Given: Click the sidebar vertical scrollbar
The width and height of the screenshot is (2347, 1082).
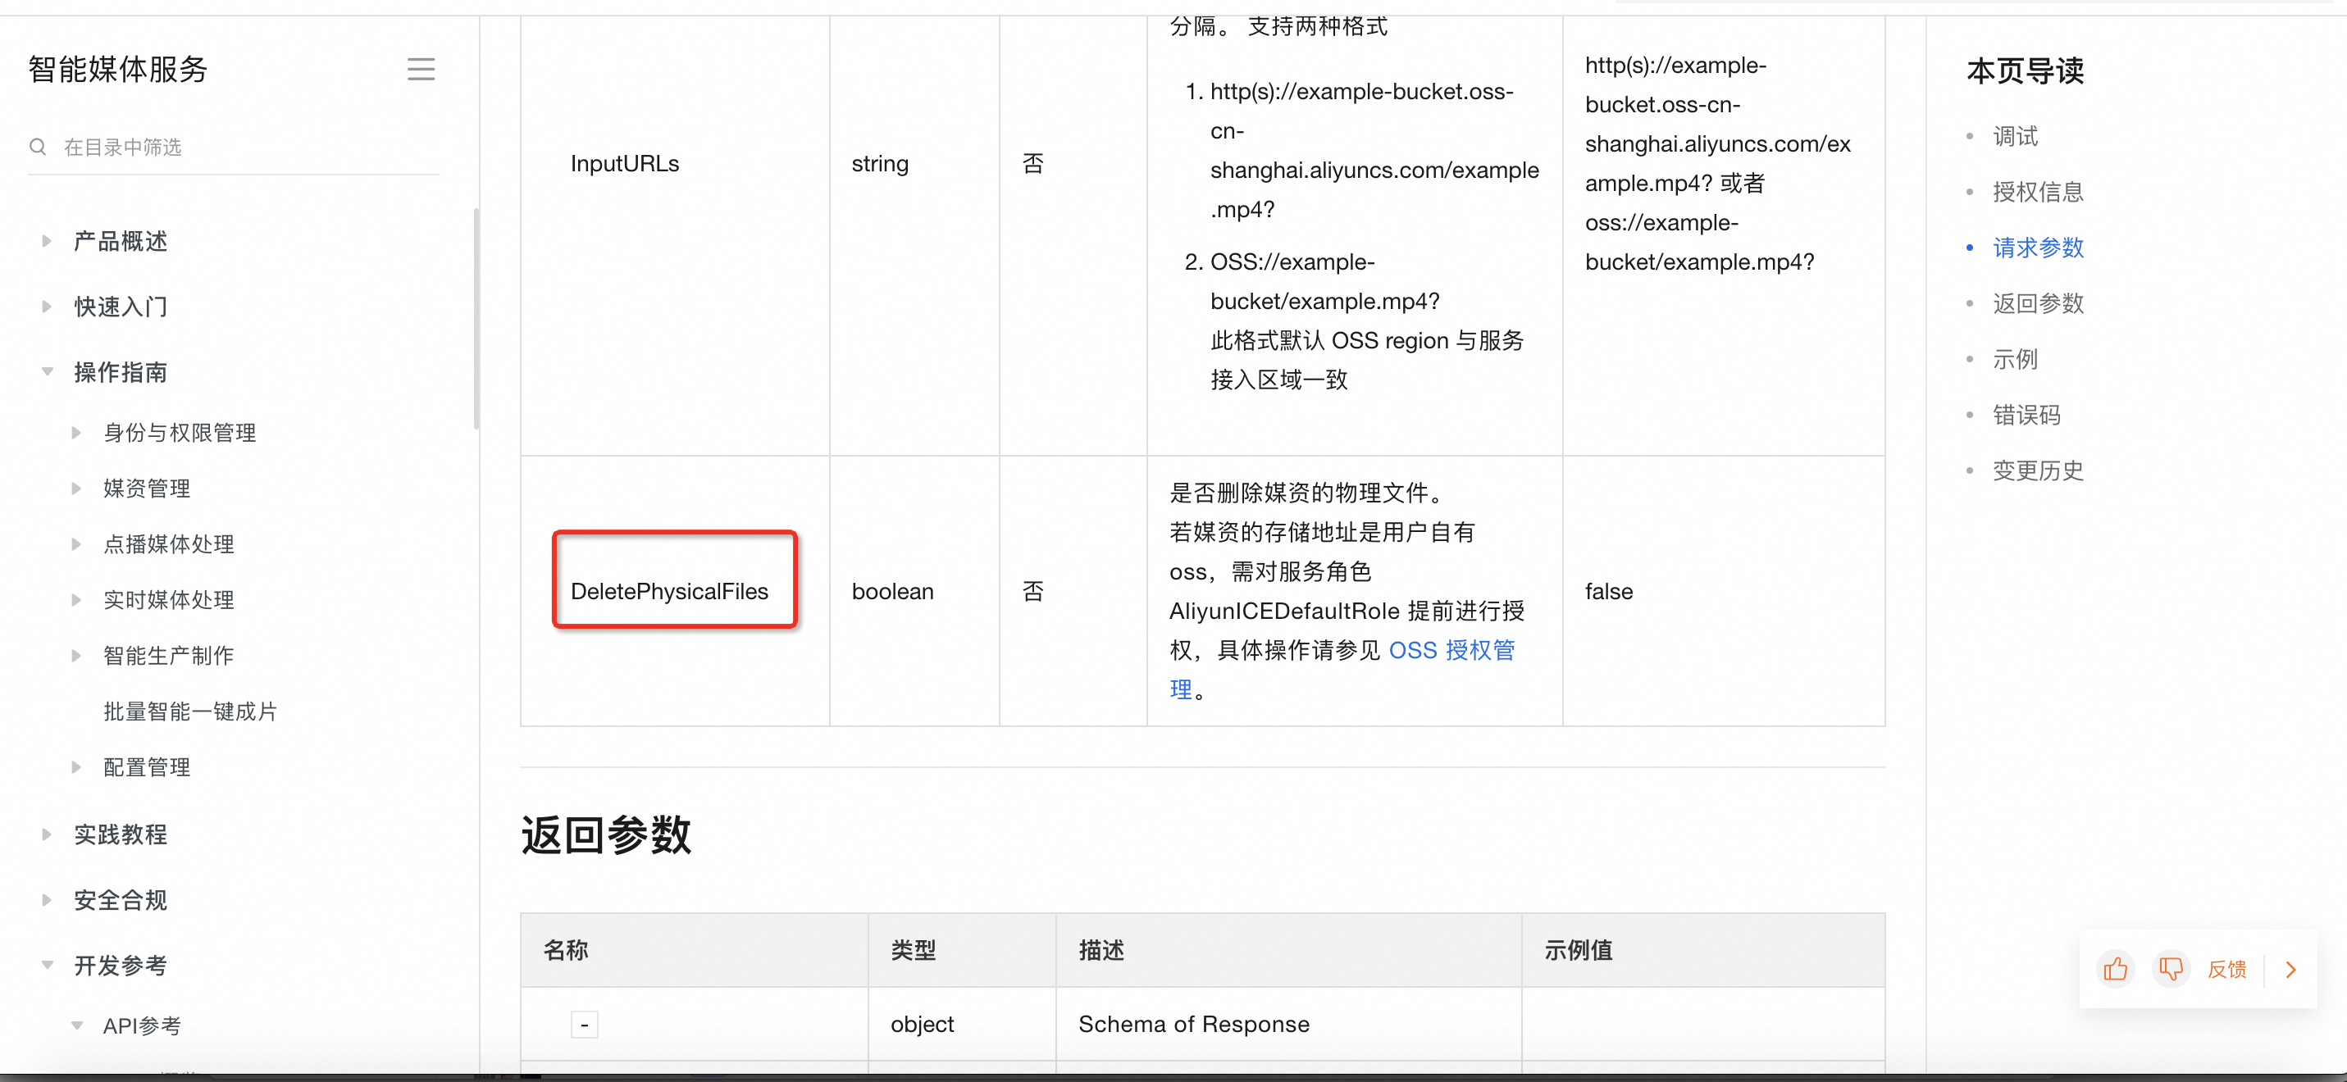Looking at the screenshot, I should (476, 319).
